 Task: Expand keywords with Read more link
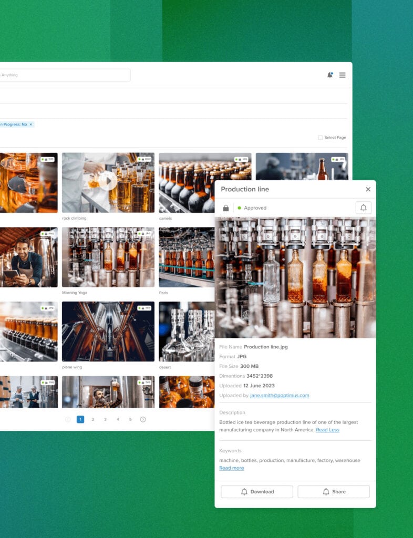[x=231, y=468]
